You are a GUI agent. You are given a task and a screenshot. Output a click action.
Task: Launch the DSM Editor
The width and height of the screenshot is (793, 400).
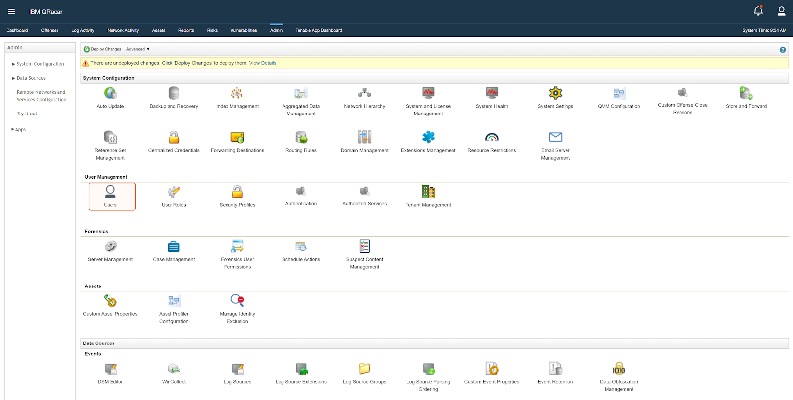(110, 369)
